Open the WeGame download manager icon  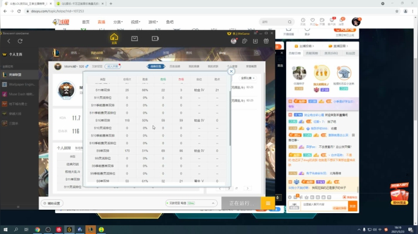coord(255,41)
